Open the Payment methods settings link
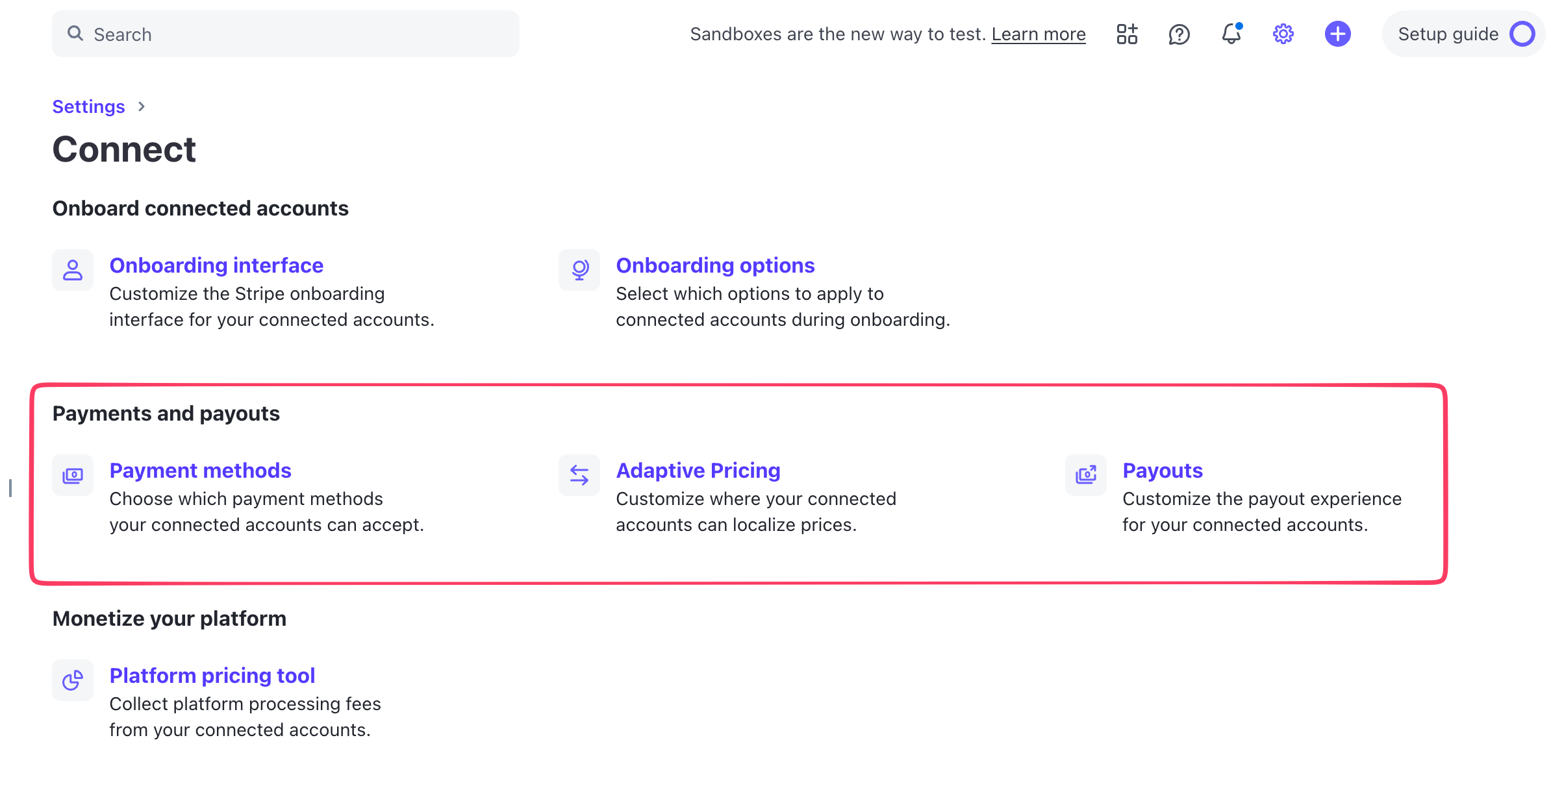This screenshot has width=1551, height=788. point(200,470)
